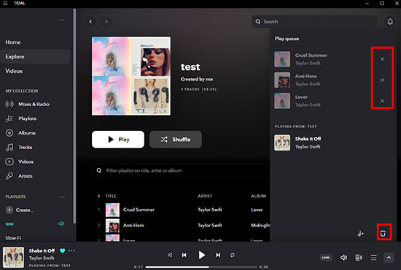Click the test playlist cover art
401x270 pixels.
coord(131,76)
